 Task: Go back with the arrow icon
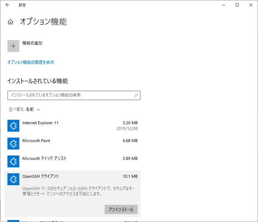pyautogui.click(x=7, y=5)
